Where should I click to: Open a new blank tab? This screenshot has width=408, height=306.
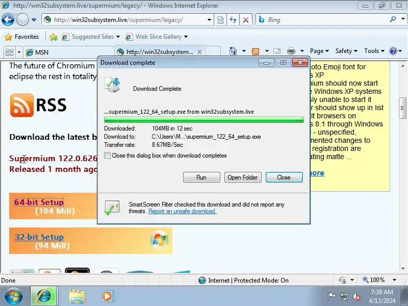click(x=213, y=52)
